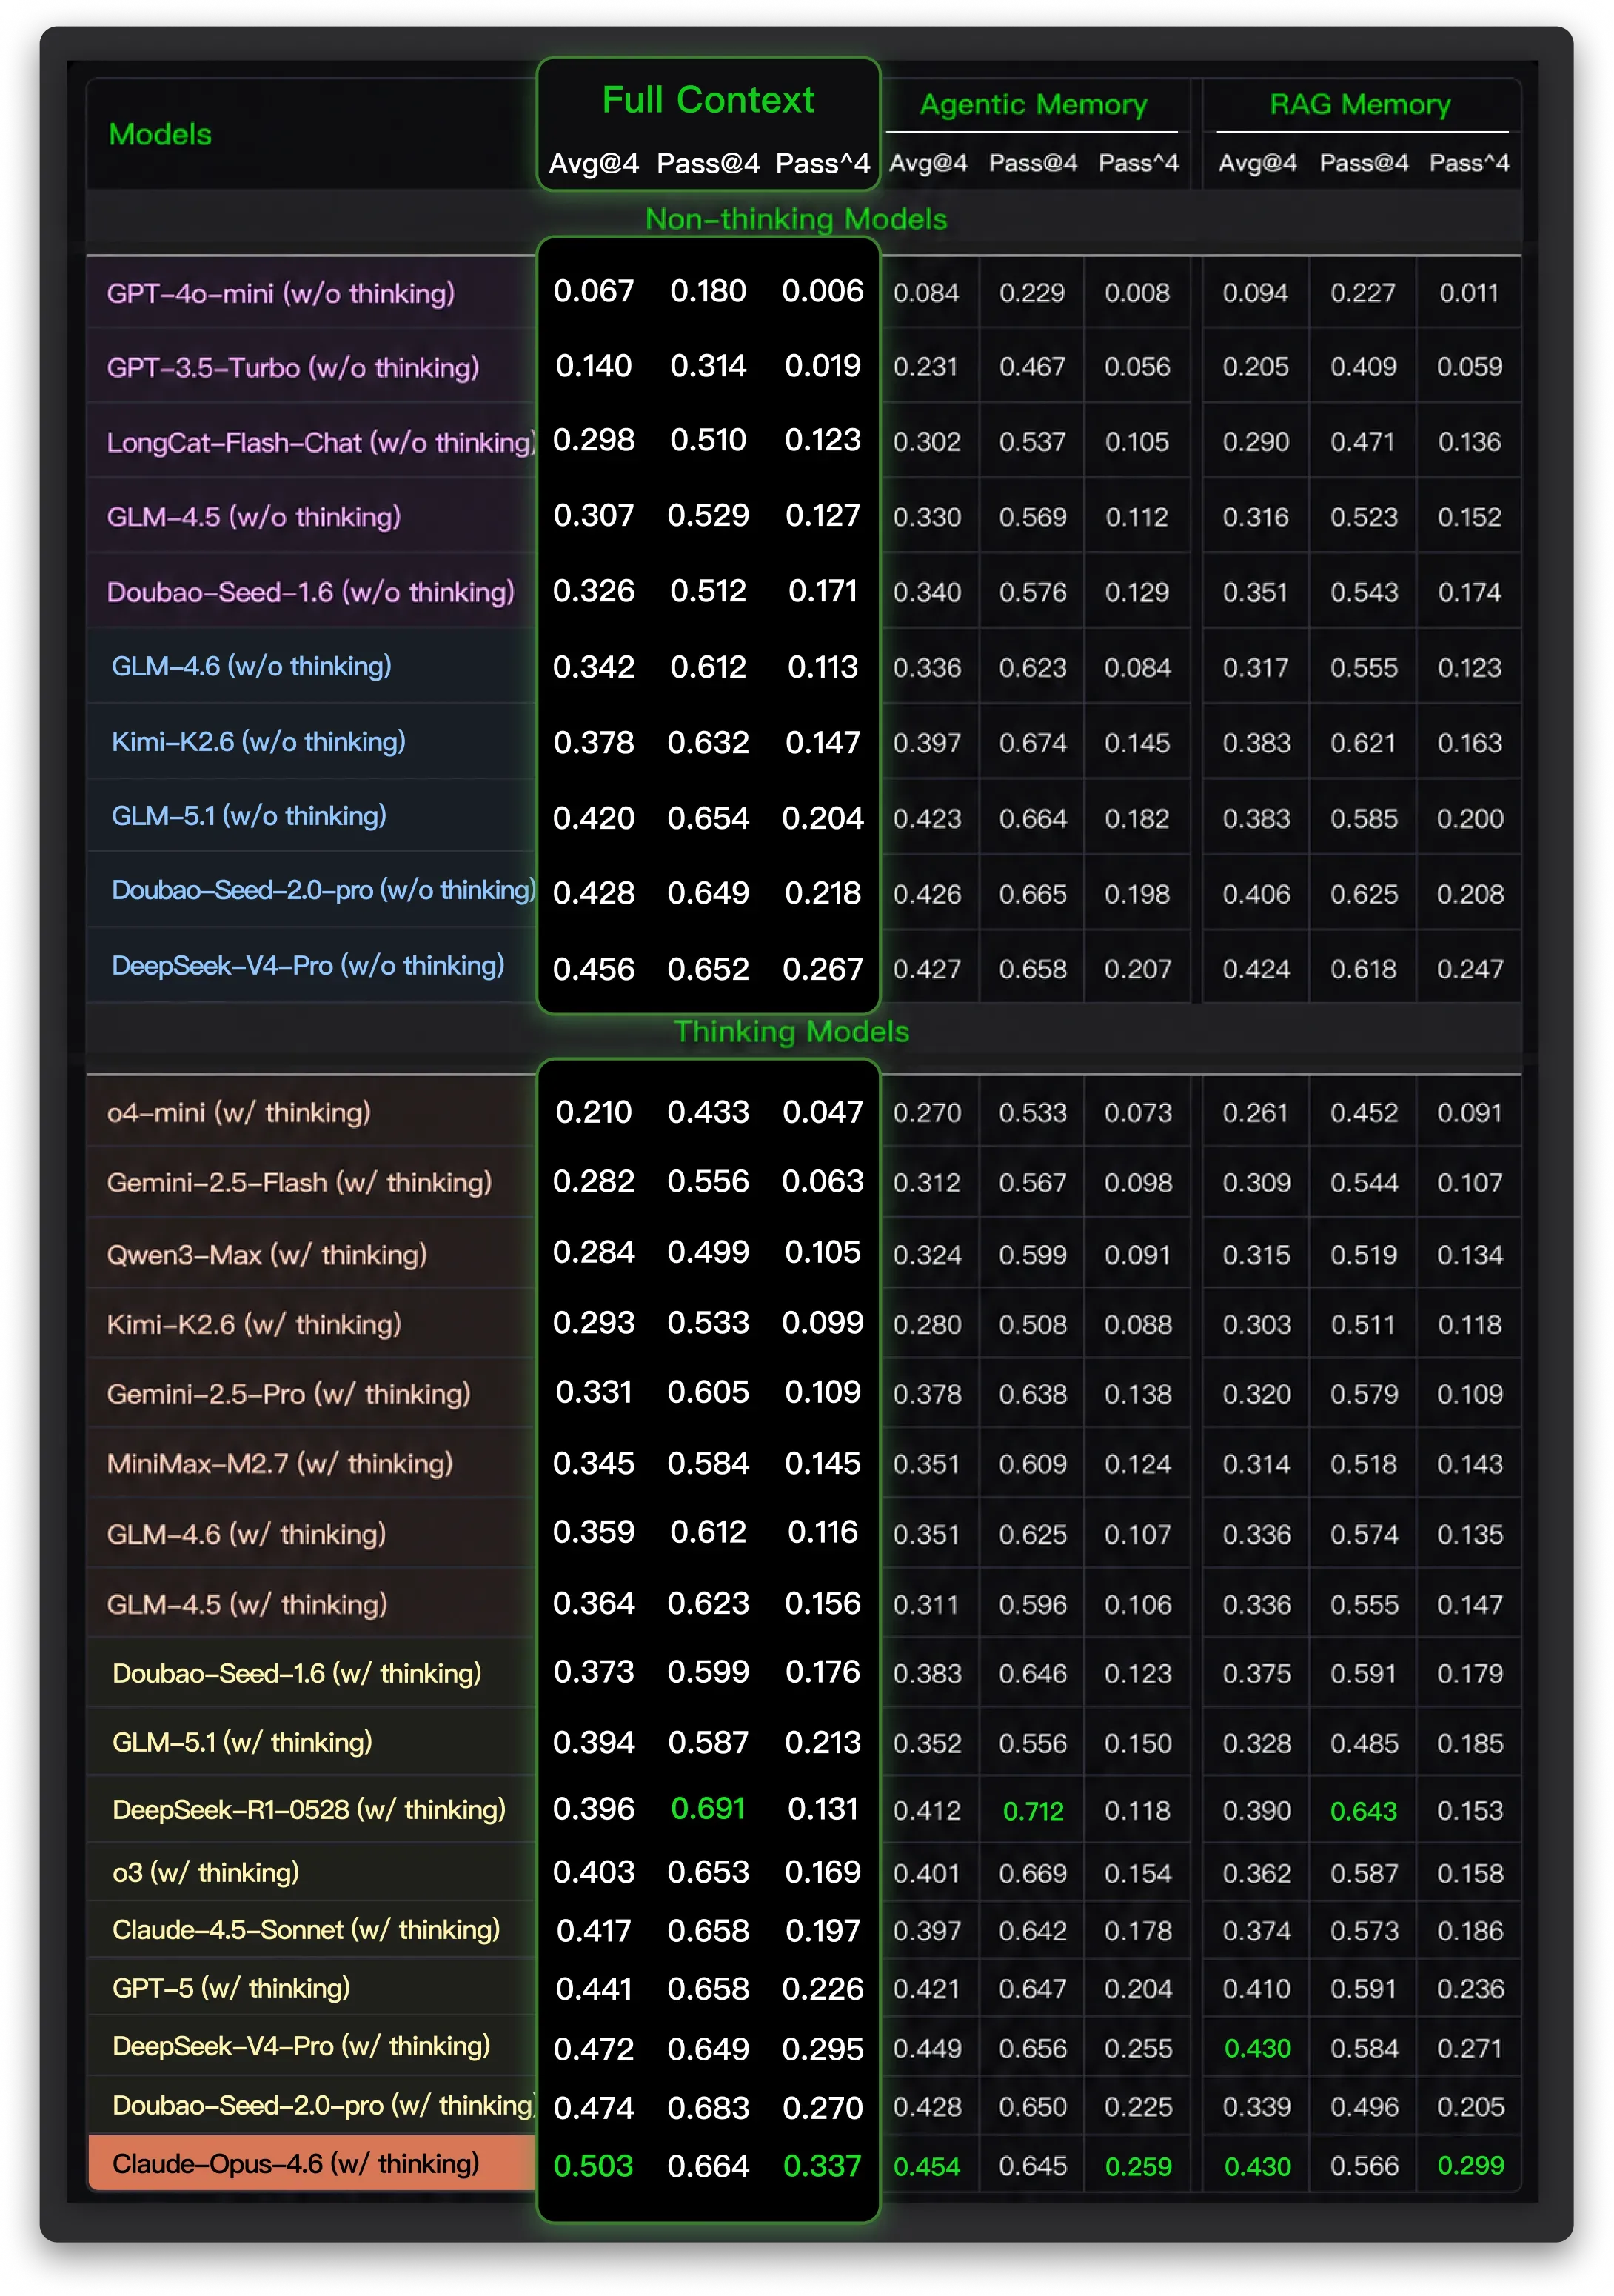Click DeepSeek-V4-Pro (w/ thinking) RAG Avg@4 0.430

click(x=1257, y=2048)
